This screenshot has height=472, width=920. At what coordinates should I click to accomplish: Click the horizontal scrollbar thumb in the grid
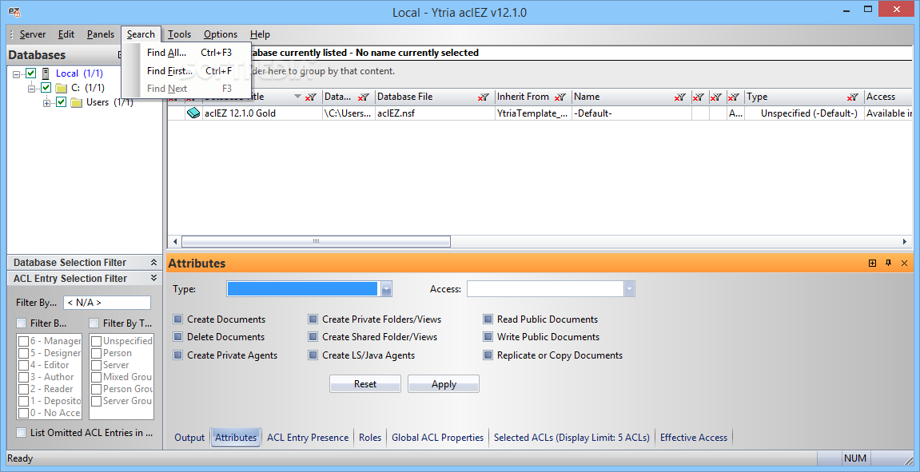[316, 241]
